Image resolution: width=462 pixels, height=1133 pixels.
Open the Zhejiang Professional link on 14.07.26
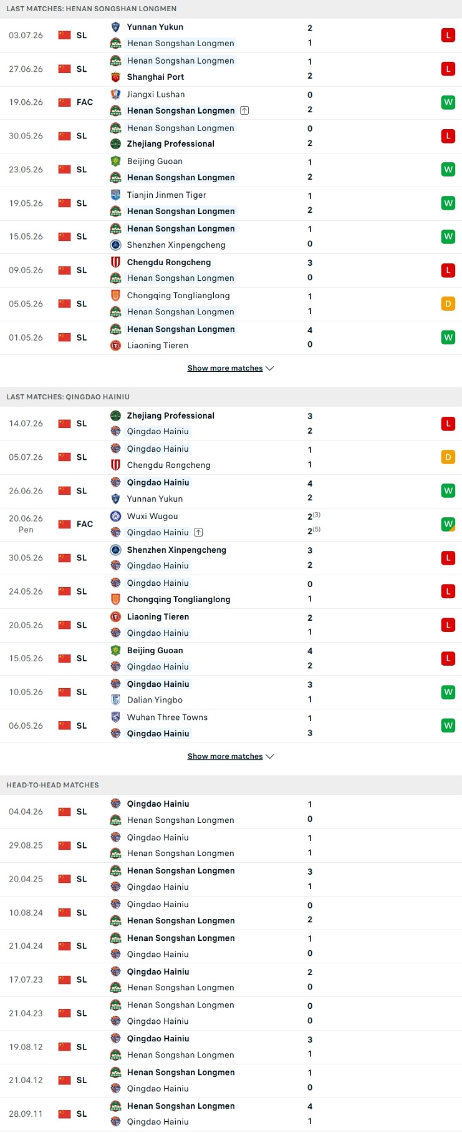[170, 416]
